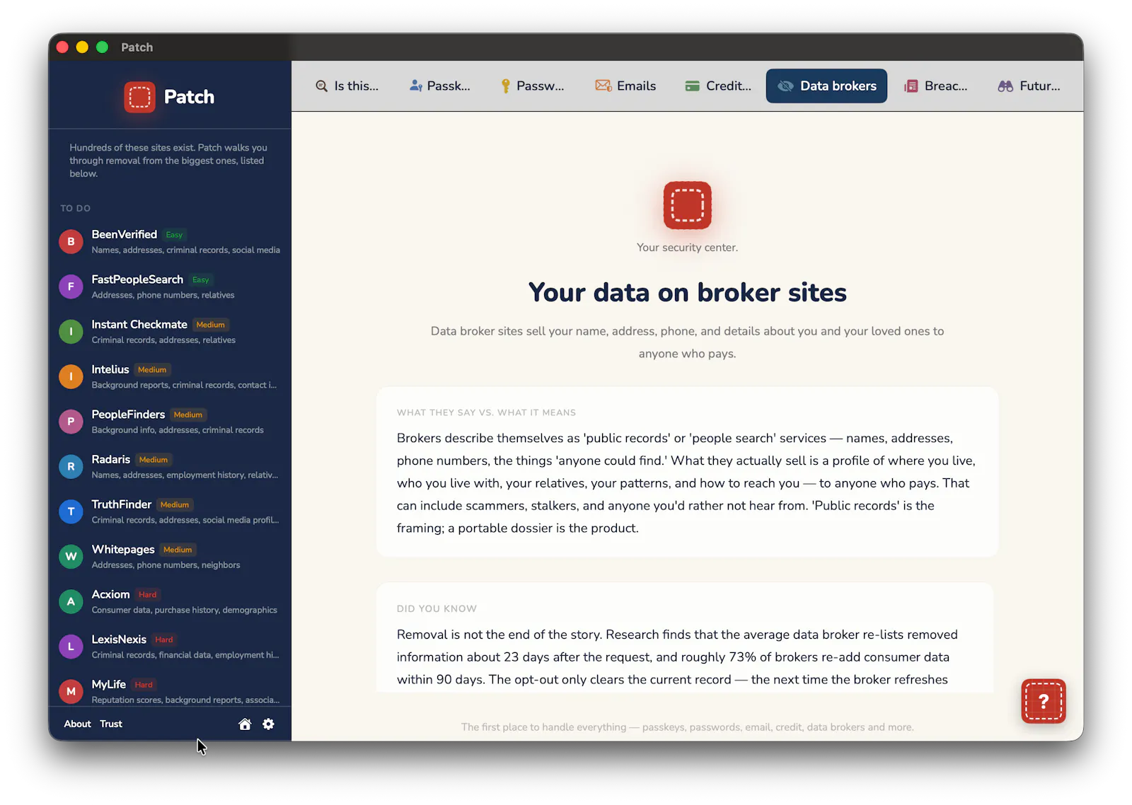This screenshot has height=805, width=1132.
Task: Click the 'Hard' badge beside Acxiom
Action: coord(147,595)
